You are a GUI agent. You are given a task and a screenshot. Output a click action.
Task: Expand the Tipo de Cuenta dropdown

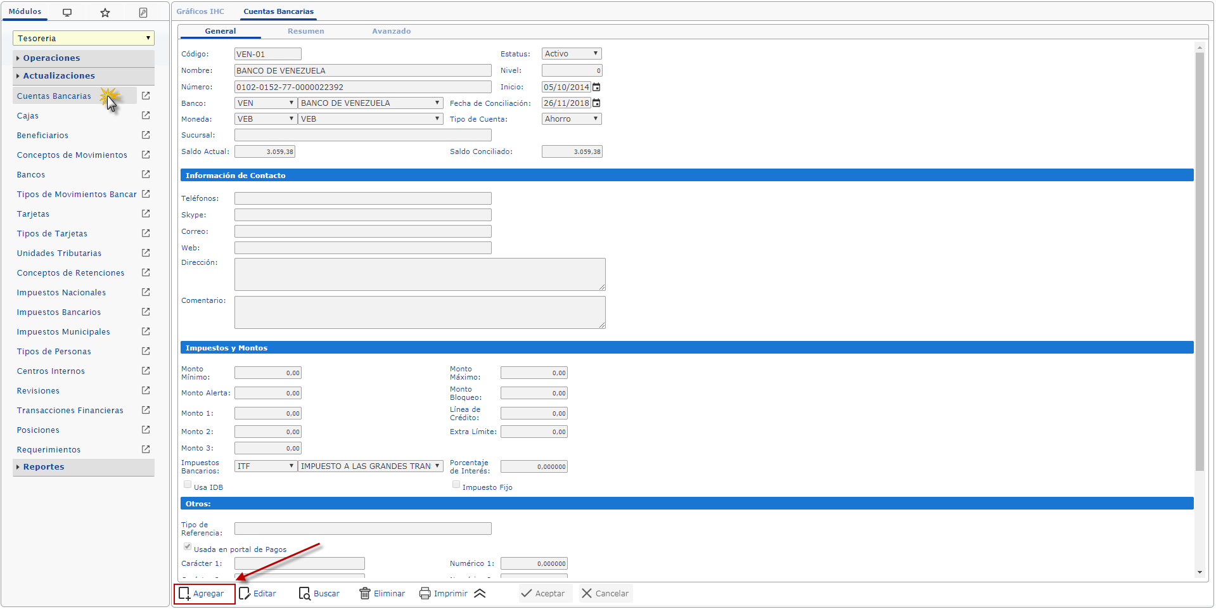(x=571, y=119)
